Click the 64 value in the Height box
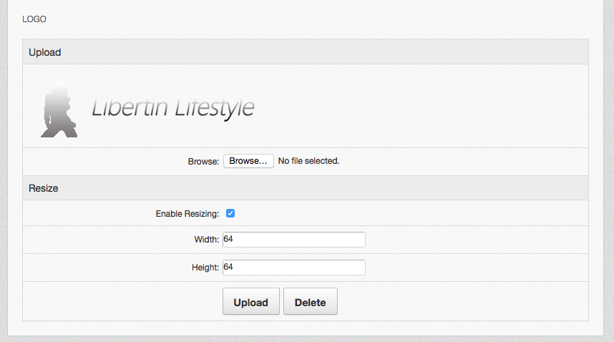 pos(228,267)
